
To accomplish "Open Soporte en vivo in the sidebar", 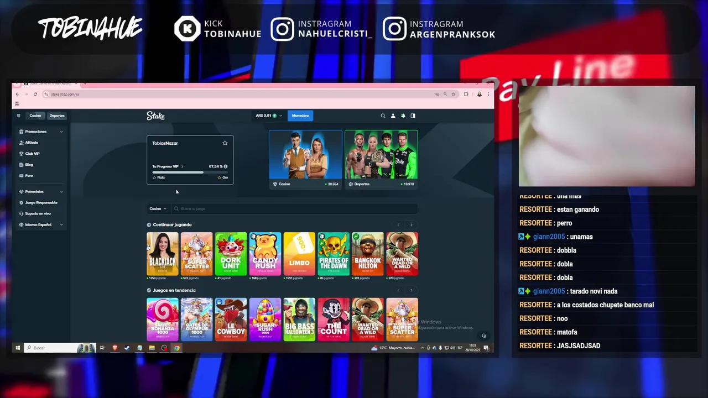I will point(38,213).
